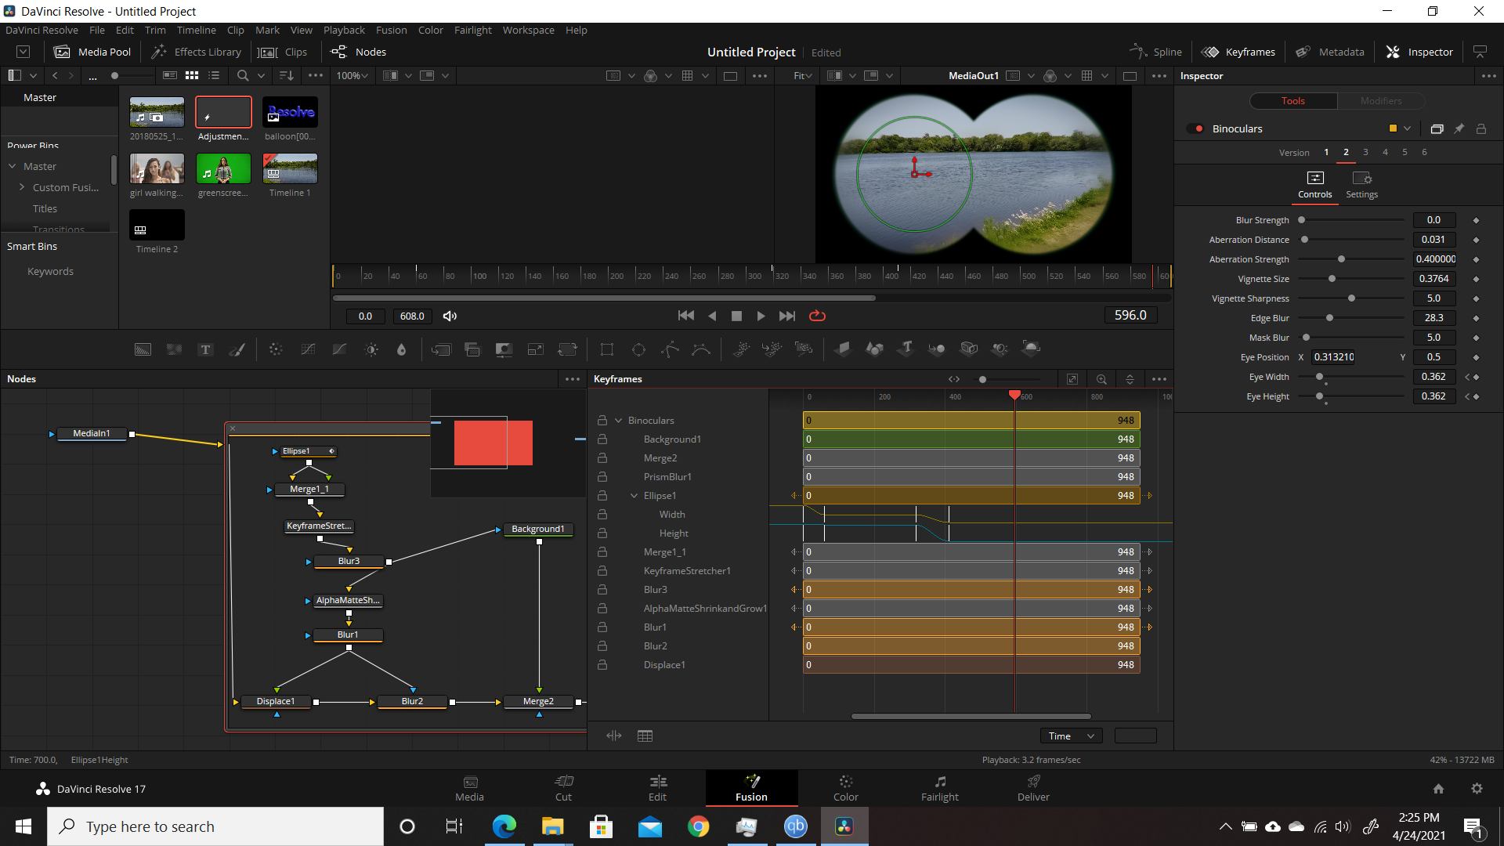Toggle lock on Background1 keyframe track
Image resolution: width=1504 pixels, height=846 pixels.
[x=602, y=439]
